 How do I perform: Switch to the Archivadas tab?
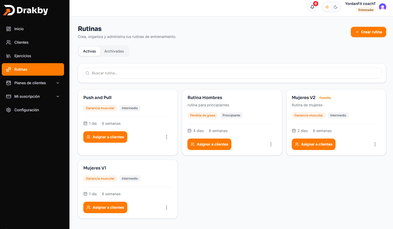point(114,51)
